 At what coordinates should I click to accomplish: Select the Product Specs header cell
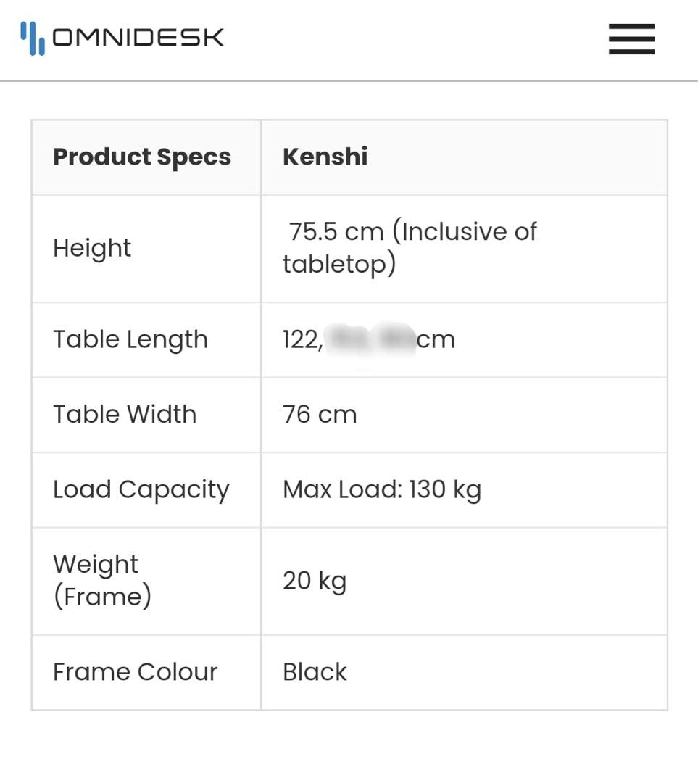click(x=141, y=157)
